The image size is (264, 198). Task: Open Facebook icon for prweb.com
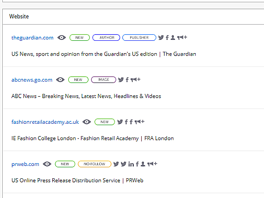pyautogui.click(x=137, y=164)
